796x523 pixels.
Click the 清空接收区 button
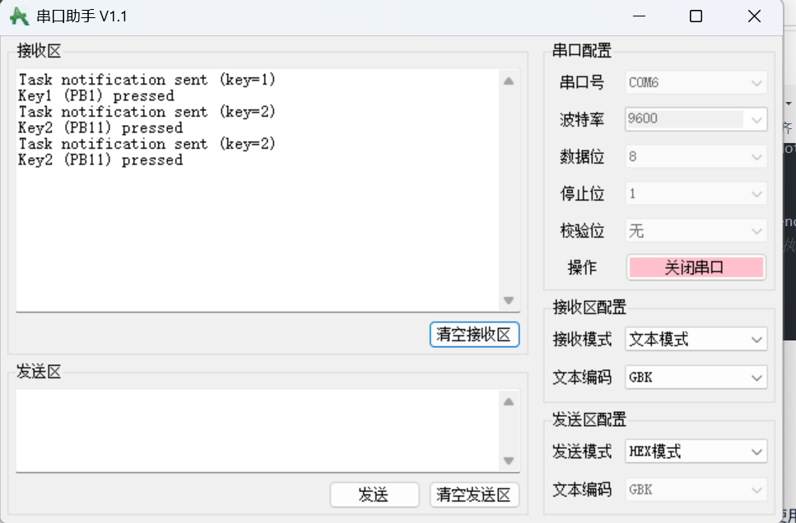pos(474,335)
